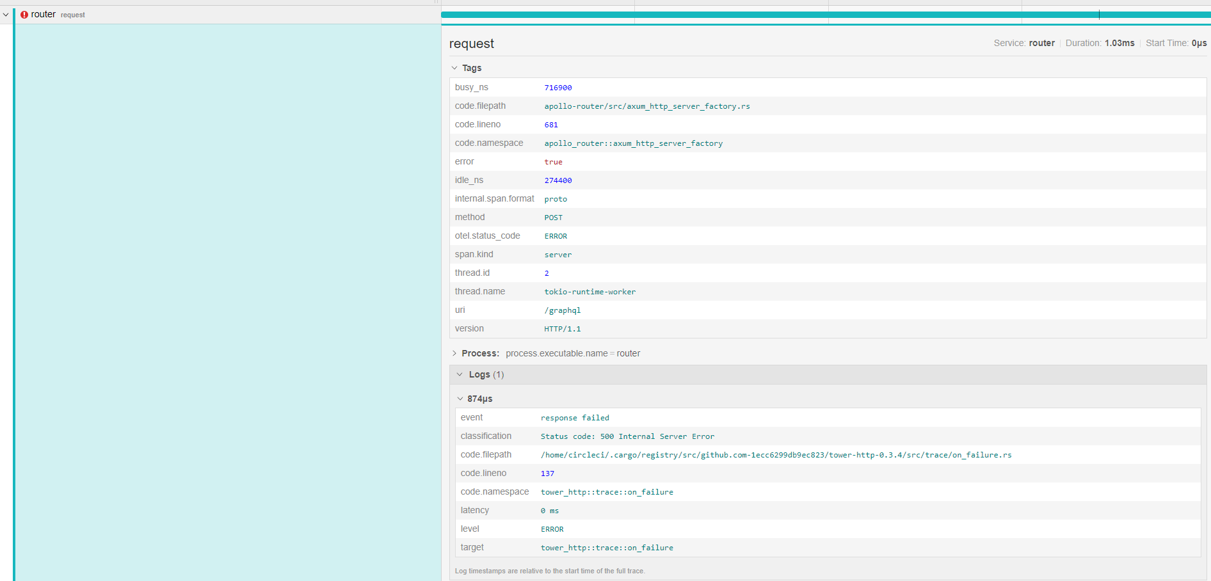1211x581 pixels.
Task: Collapse the Tags section
Action: tap(454, 68)
